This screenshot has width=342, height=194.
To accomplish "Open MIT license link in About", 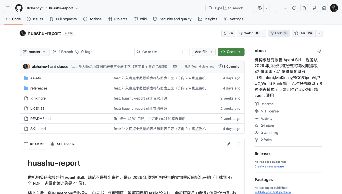I will point(267,111).
